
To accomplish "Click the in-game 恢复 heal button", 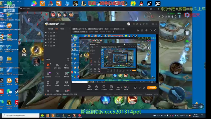I will click(x=119, y=100).
